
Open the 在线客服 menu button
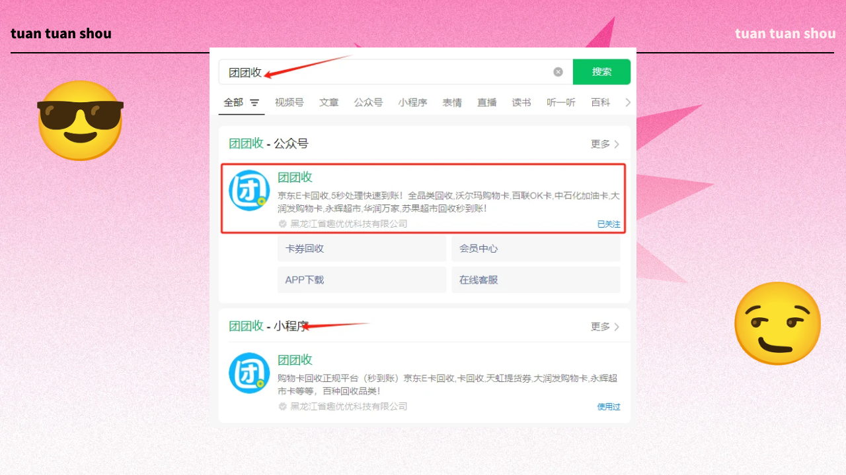[536, 280]
